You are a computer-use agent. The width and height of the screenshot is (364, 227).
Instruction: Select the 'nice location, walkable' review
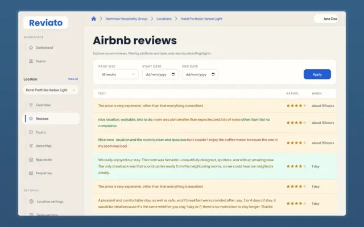click(x=214, y=123)
